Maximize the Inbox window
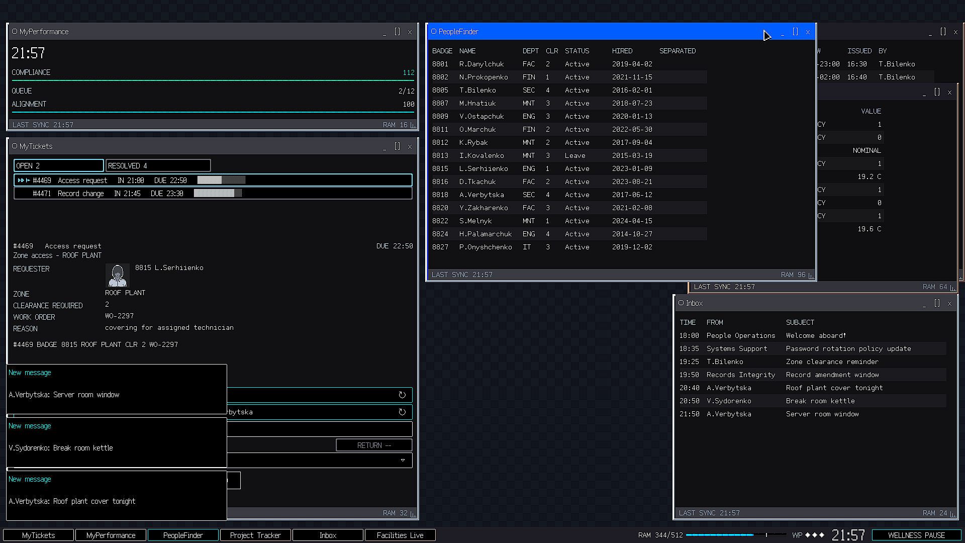The width and height of the screenshot is (965, 543). click(x=937, y=303)
